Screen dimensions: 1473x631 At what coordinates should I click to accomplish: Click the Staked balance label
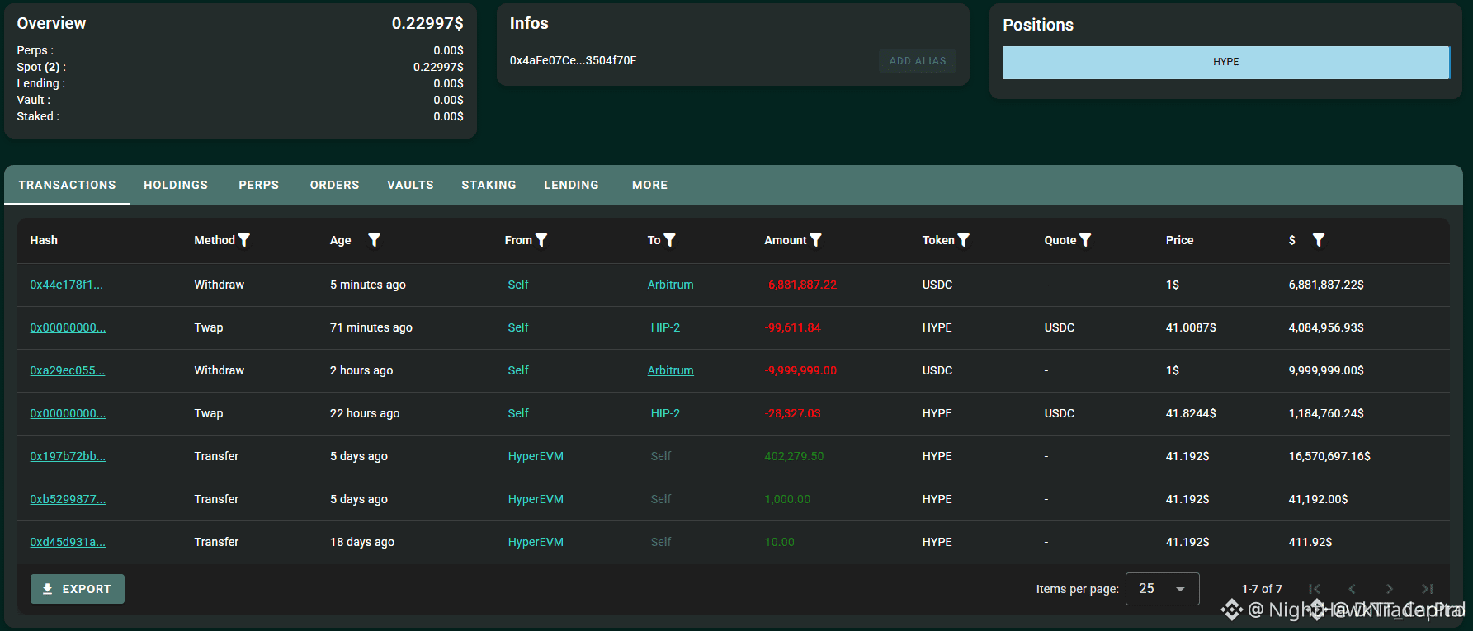click(38, 116)
